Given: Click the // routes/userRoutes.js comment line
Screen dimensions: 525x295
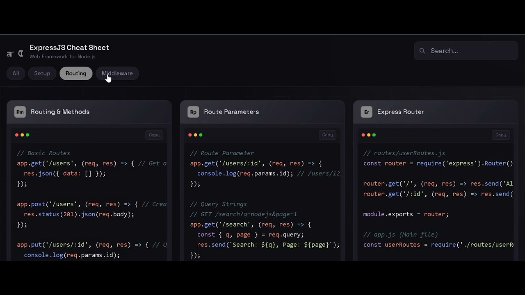Looking at the screenshot, I should pyautogui.click(x=404, y=153).
